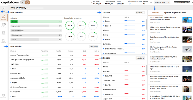
Task: Open Natural Gas in Bajadas list
Action: [124, 94]
